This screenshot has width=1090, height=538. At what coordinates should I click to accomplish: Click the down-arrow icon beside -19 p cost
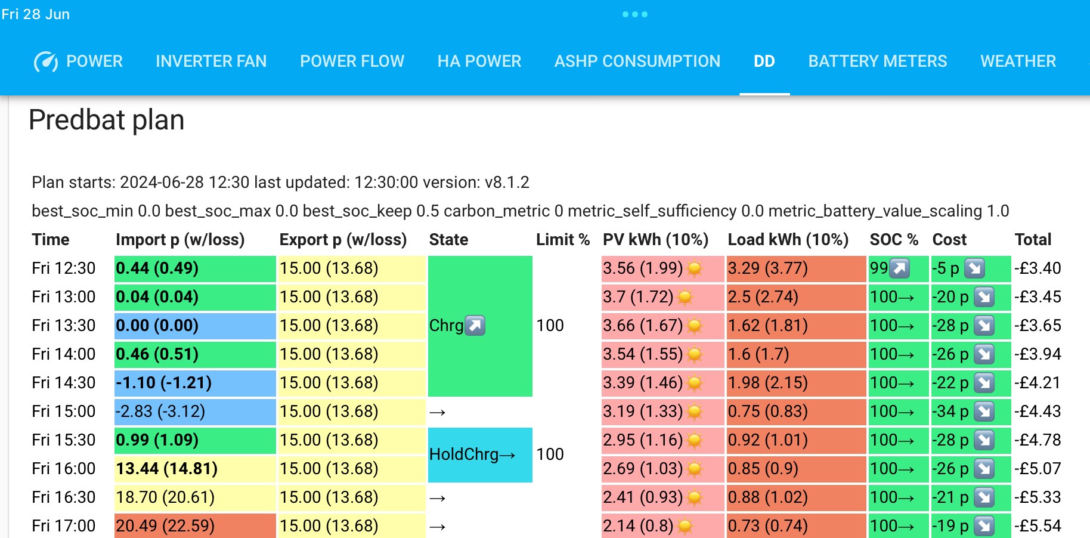984,526
